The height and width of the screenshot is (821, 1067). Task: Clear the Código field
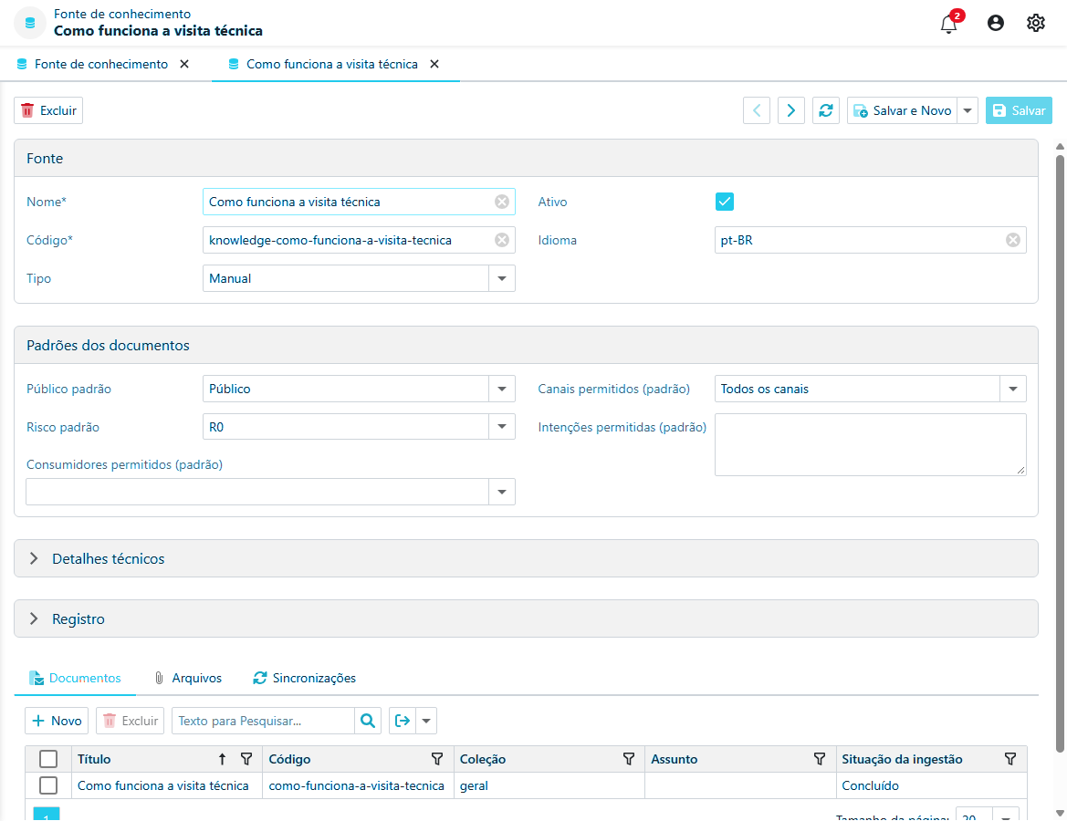tap(501, 240)
